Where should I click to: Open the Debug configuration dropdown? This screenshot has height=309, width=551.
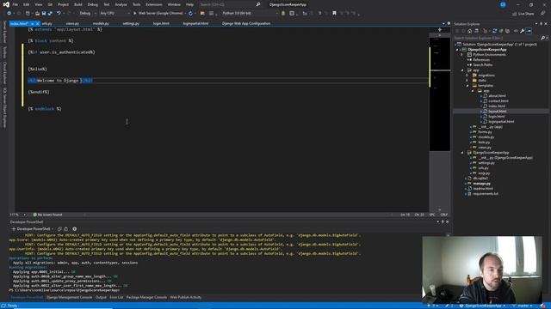[88, 14]
